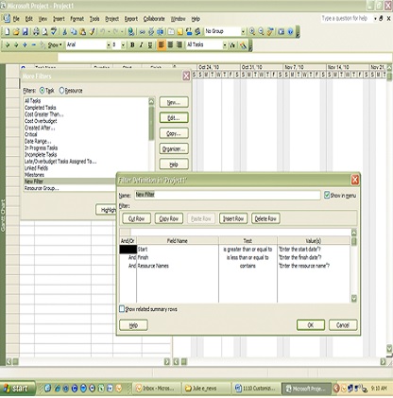Click the Delete Row button
The width and height of the screenshot is (393, 398).
(x=265, y=218)
